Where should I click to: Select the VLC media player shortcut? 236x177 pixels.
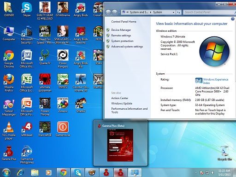(x=9, y=131)
